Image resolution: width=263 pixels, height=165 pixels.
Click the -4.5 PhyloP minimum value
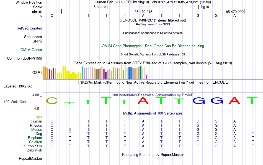click(x=36, y=109)
